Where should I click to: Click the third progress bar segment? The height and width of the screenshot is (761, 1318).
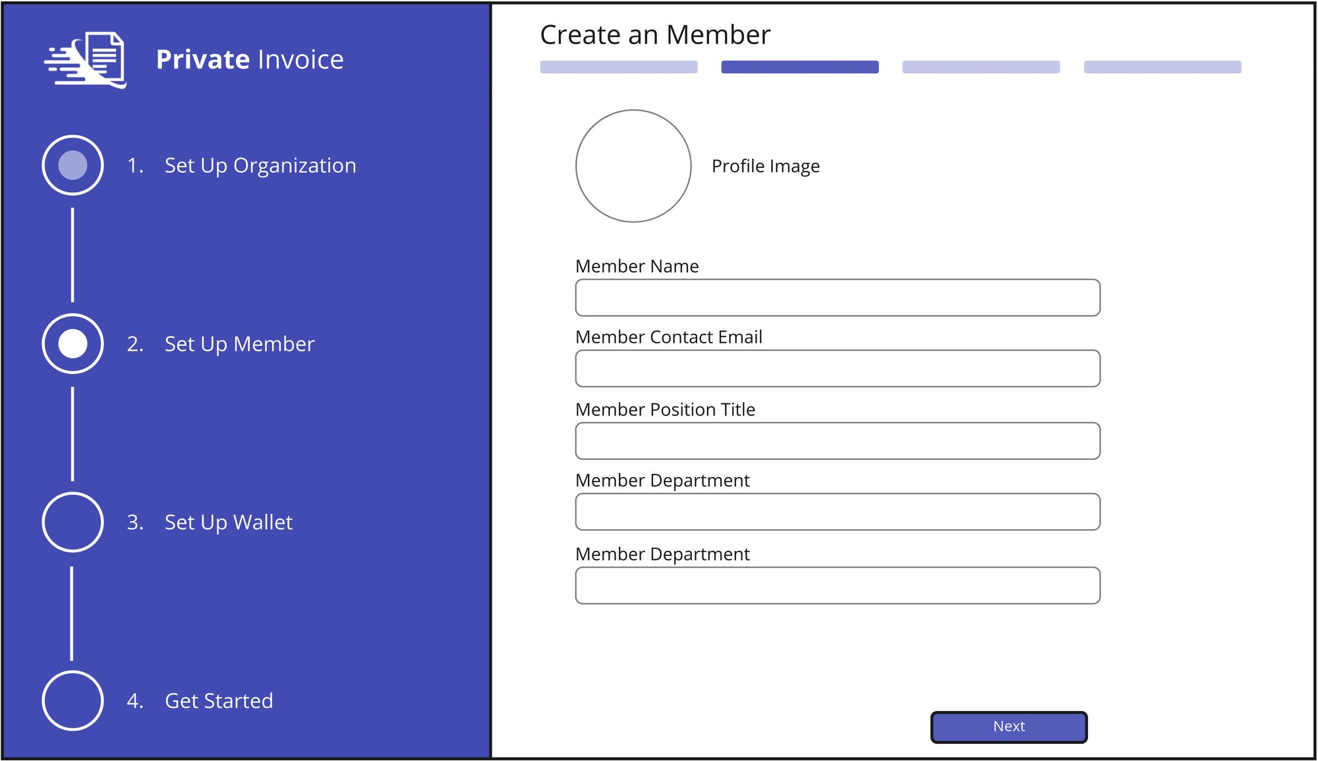981,67
